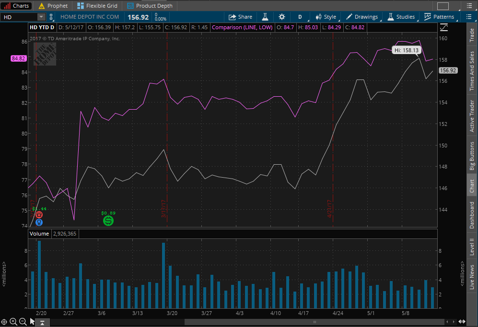The height and width of the screenshot is (327, 478).
Task: Open the Level II sidebar tab
Action: click(472, 247)
